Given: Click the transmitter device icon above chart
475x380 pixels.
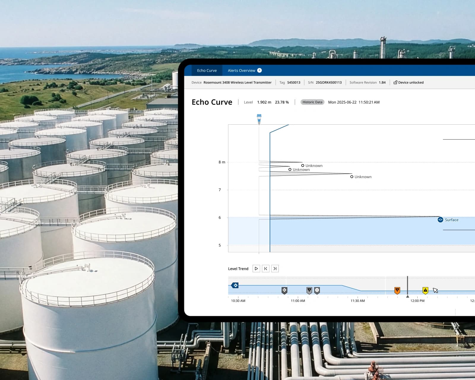Looking at the screenshot, I should pos(259,119).
